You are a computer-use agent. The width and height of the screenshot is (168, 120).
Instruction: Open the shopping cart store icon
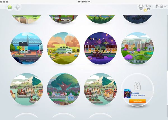point(148,7)
